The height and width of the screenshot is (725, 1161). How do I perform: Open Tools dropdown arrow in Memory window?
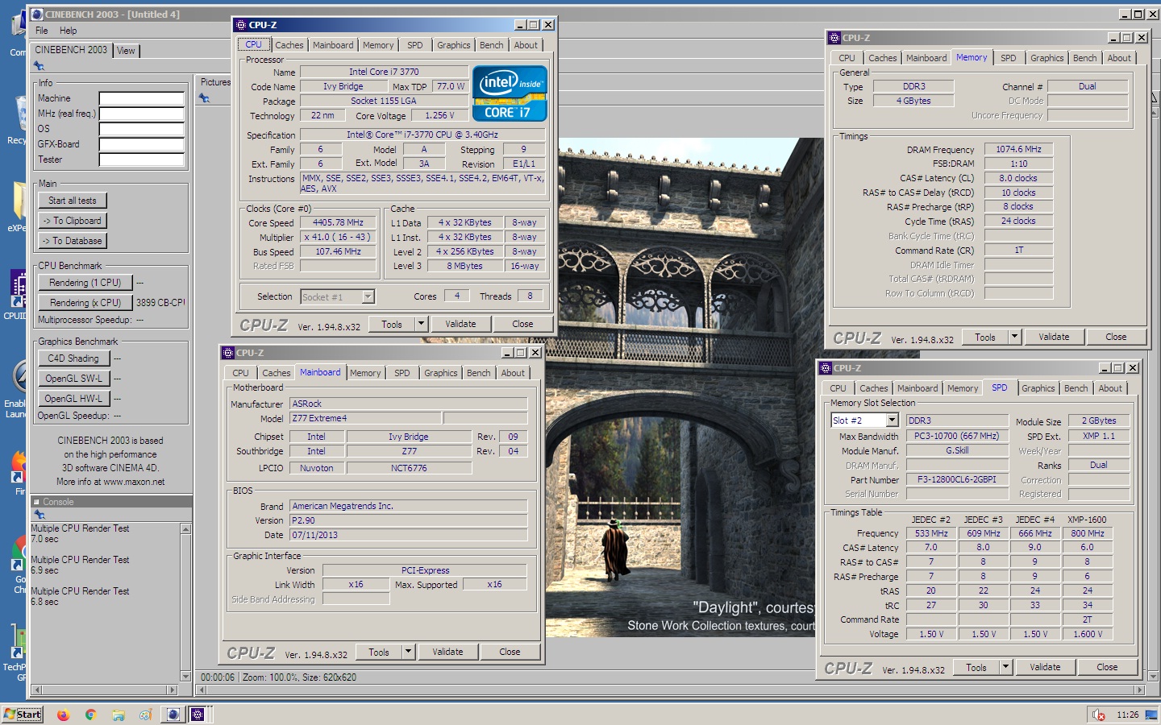[1014, 337]
